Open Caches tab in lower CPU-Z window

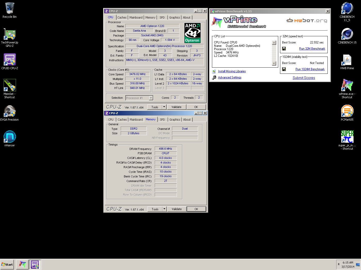(122, 120)
